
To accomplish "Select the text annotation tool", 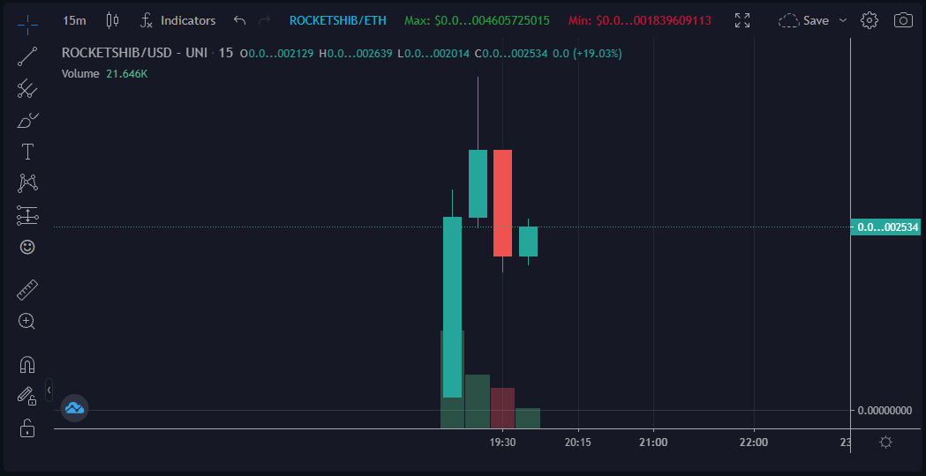I will (x=27, y=152).
